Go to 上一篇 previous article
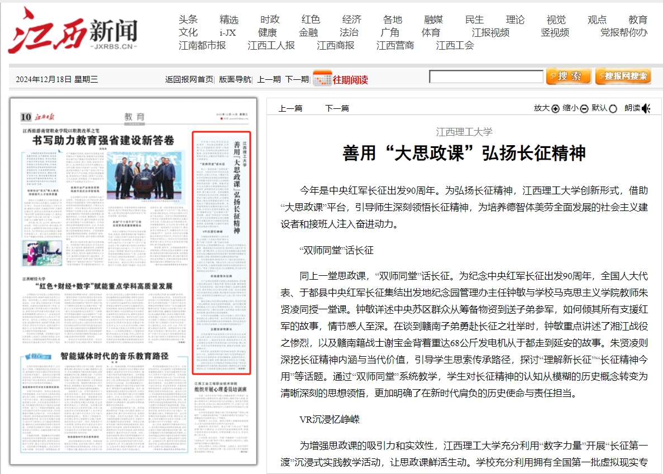 (x=290, y=108)
